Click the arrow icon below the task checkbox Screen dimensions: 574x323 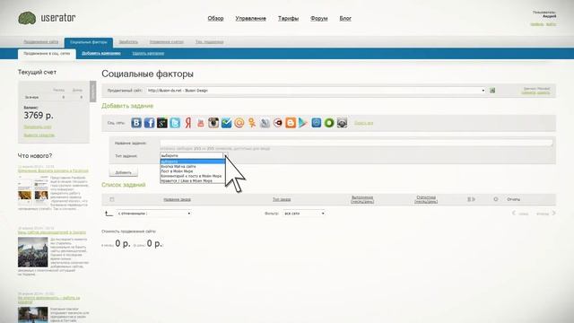(109, 214)
